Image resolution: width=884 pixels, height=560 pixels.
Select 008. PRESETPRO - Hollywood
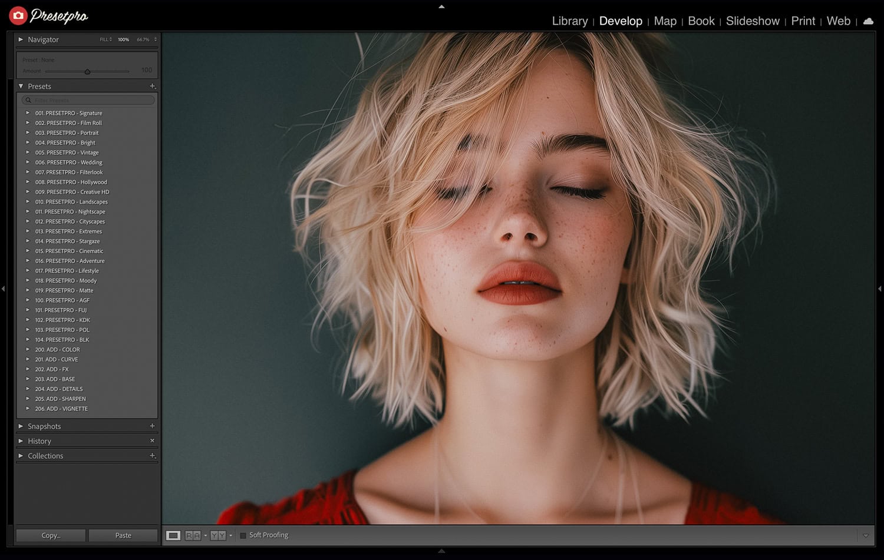pyautogui.click(x=71, y=182)
